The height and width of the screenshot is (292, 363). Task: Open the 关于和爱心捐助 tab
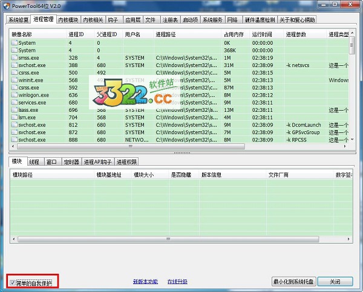(x=297, y=20)
